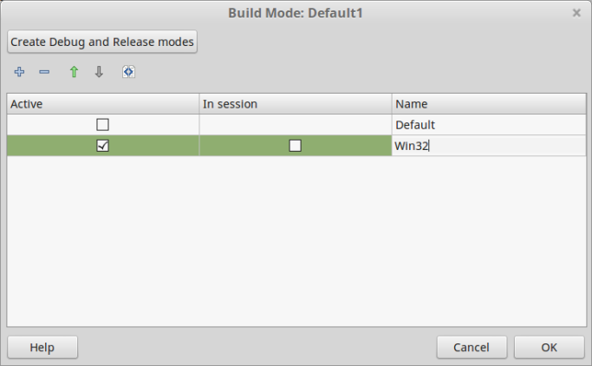
Task: Click the Build Mode: Default1 title bar
Action: tap(295, 13)
